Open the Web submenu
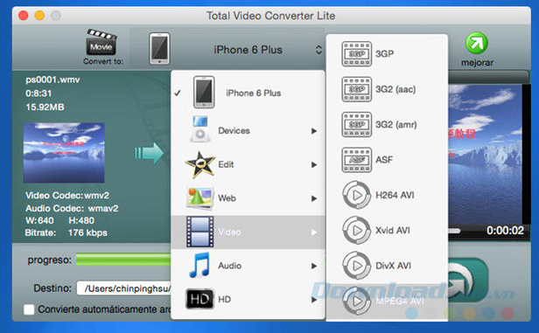Screen dimensions: 539x333 pos(248,198)
